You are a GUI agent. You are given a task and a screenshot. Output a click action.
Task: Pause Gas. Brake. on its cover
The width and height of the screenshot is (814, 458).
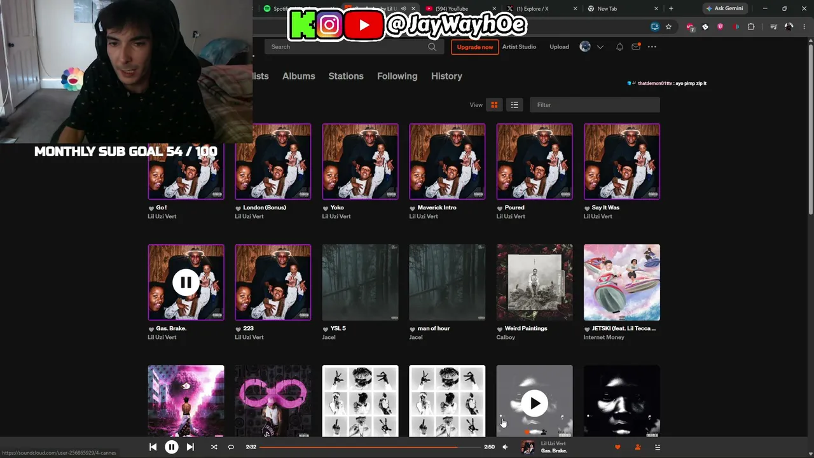pyautogui.click(x=186, y=282)
